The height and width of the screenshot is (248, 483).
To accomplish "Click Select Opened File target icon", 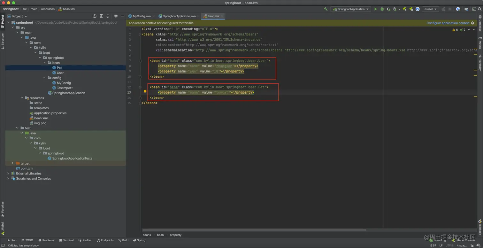I will coord(95,16).
